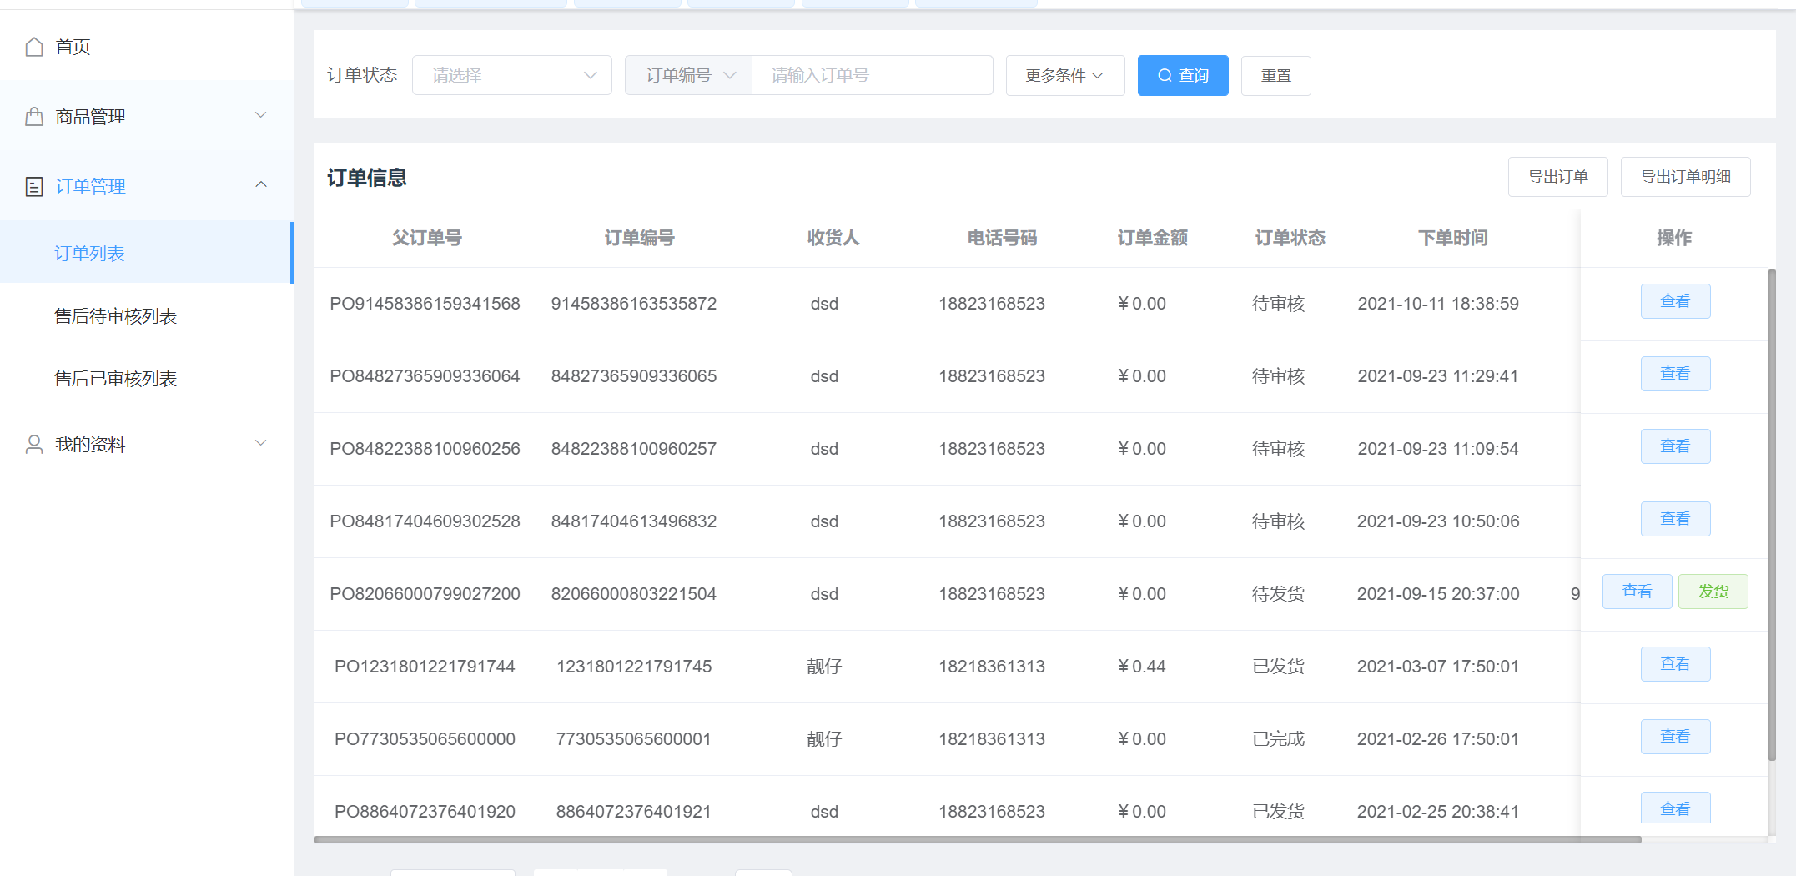The height and width of the screenshot is (876, 1796).
Task: Click the 已完成 status cell
Action: tap(1278, 739)
